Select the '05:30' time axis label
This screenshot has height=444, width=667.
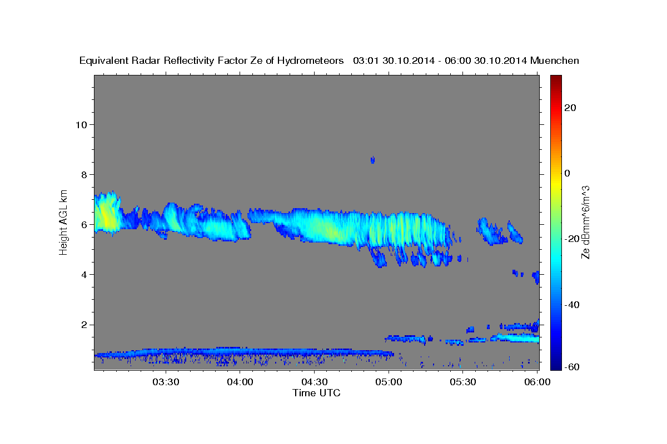coord(462,382)
